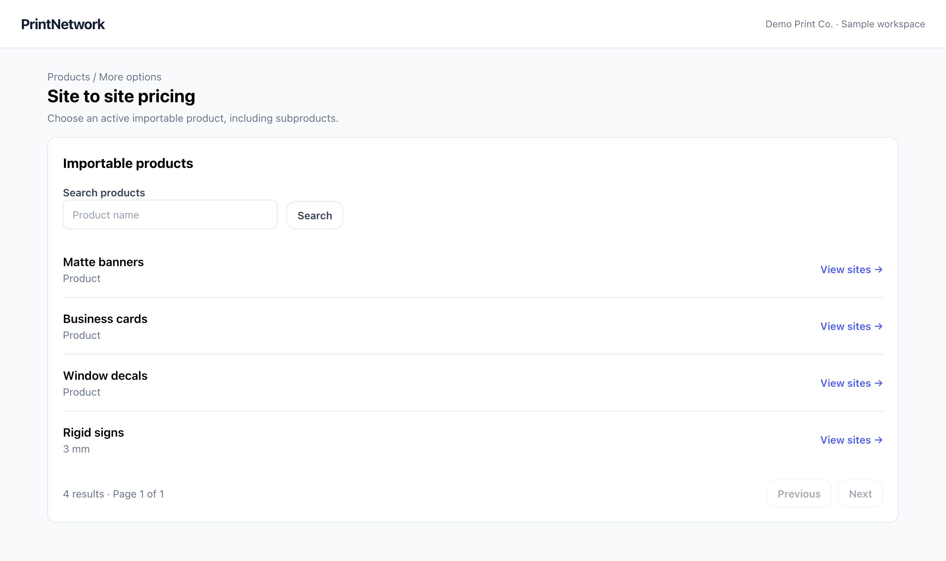Click the Next page button

coord(860,494)
